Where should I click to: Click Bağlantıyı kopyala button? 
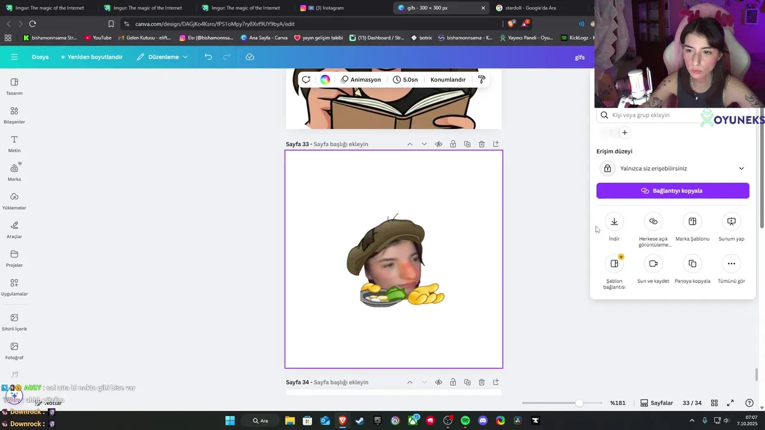673,191
